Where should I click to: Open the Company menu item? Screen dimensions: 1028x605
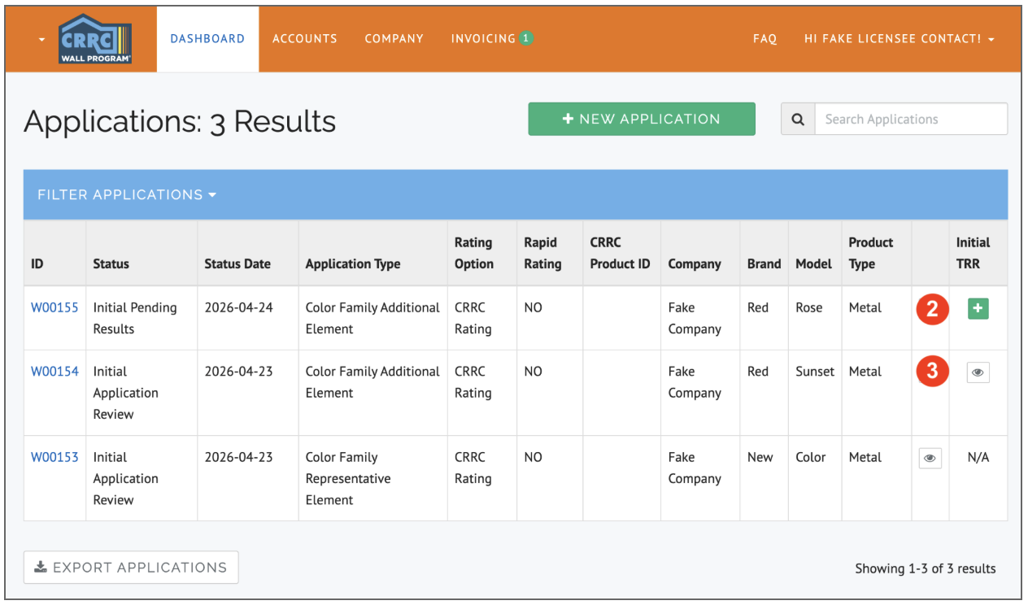(x=394, y=39)
